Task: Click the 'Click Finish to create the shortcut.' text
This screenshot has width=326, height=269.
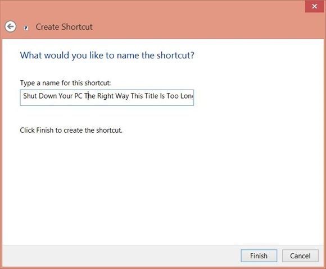Action: click(71, 131)
